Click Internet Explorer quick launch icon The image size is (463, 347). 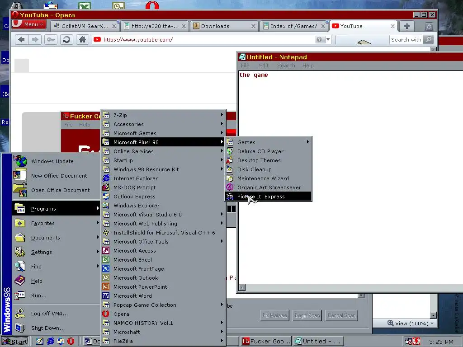coord(51,342)
